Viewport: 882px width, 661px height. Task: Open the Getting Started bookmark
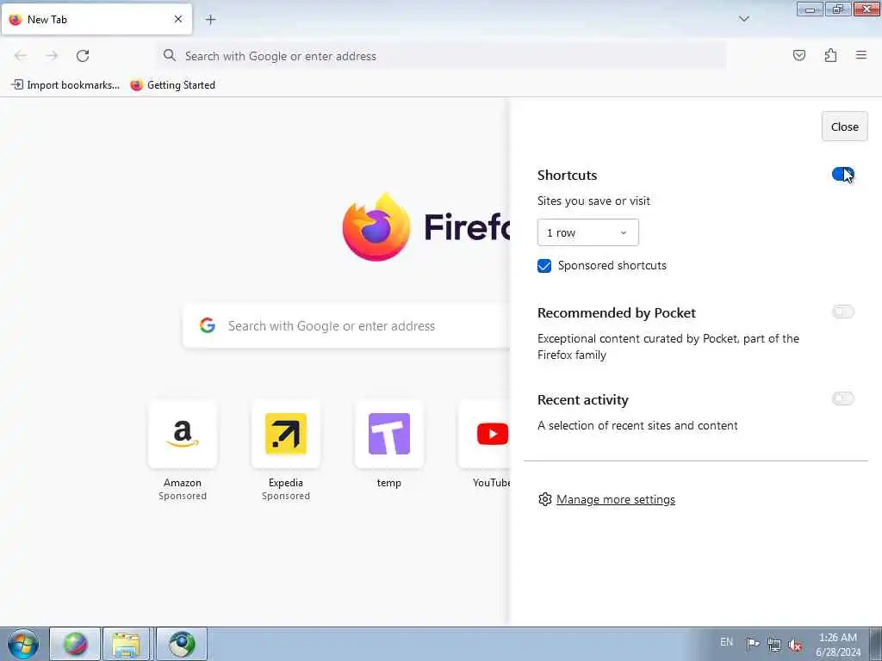click(172, 85)
